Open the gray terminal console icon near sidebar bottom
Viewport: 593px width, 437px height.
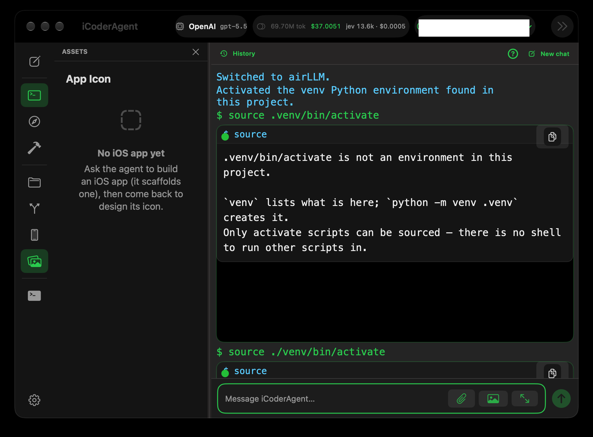tap(34, 296)
